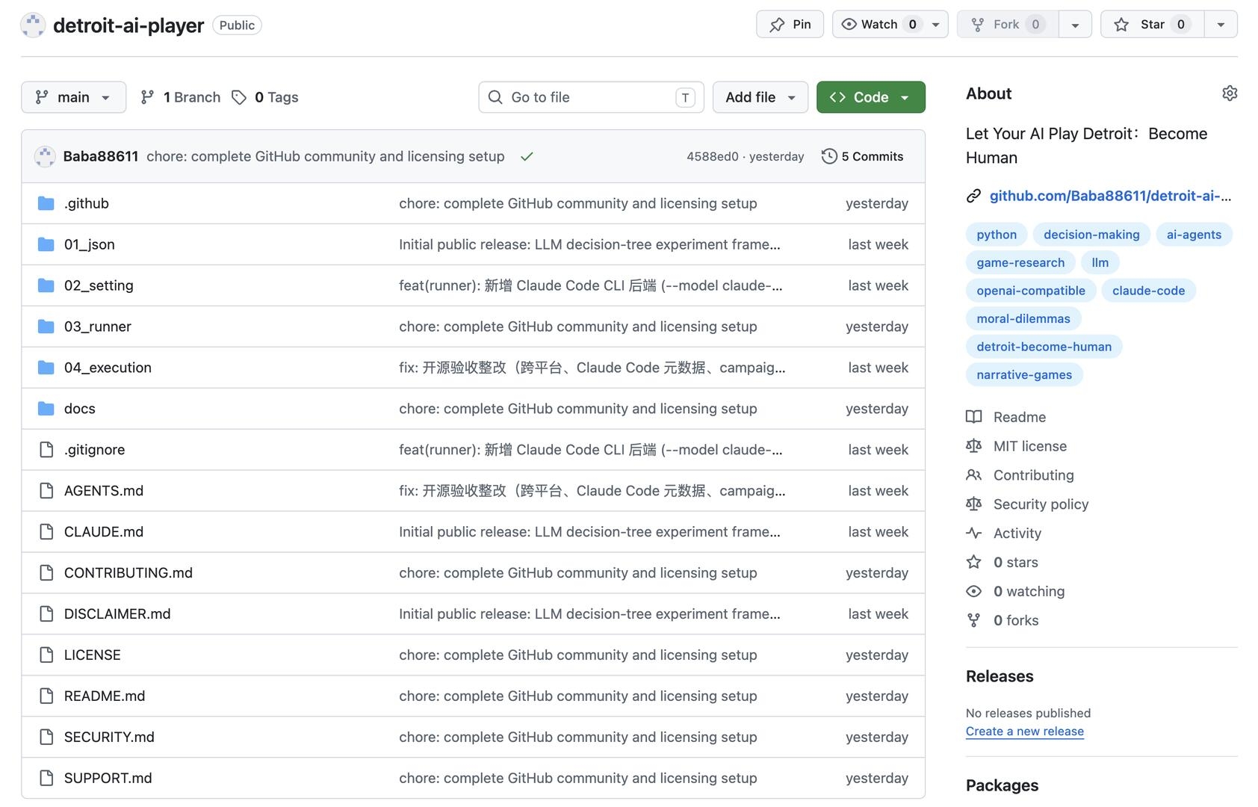The height and width of the screenshot is (807, 1258).
Task: Open the DISCLAIMER.md file
Action: pos(117,614)
